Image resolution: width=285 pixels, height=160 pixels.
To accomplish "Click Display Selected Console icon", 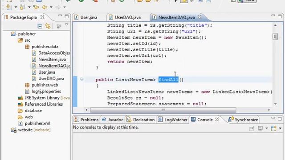I will (x=260, y=128).
